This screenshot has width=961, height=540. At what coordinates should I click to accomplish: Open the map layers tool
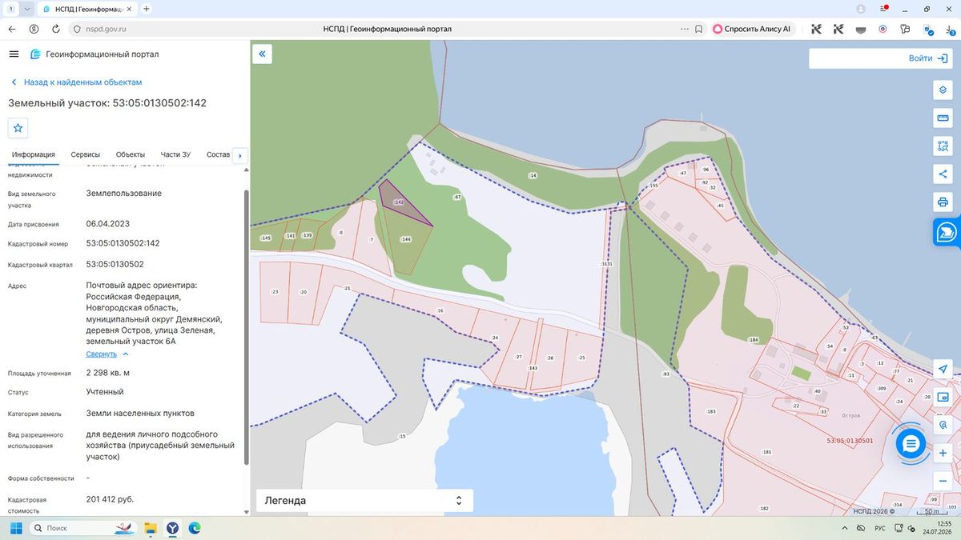pos(943,90)
